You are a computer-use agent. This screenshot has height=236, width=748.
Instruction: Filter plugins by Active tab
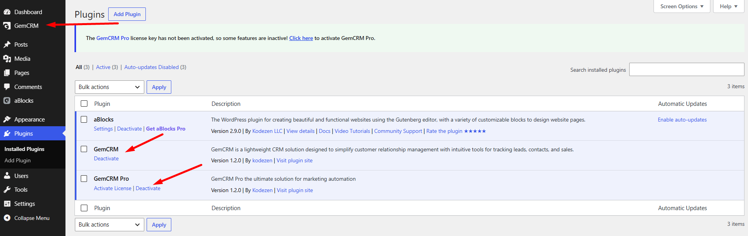tap(103, 67)
